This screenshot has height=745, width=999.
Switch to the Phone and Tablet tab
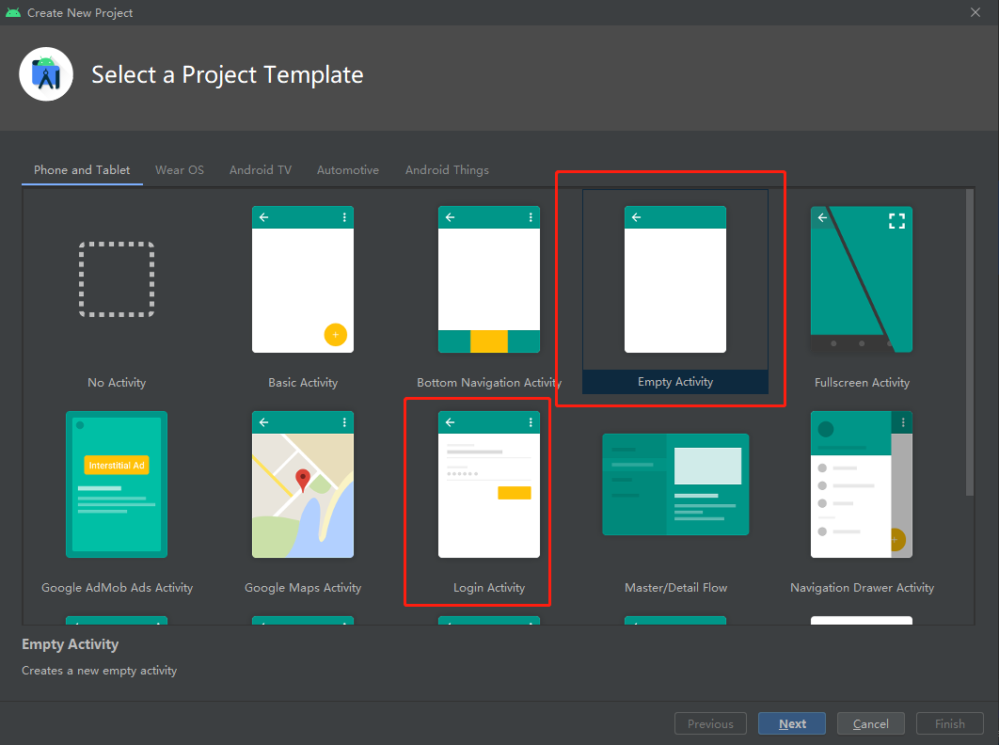[x=82, y=170]
